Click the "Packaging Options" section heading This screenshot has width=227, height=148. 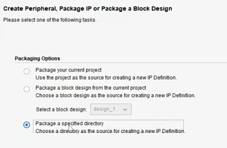tap(37, 59)
